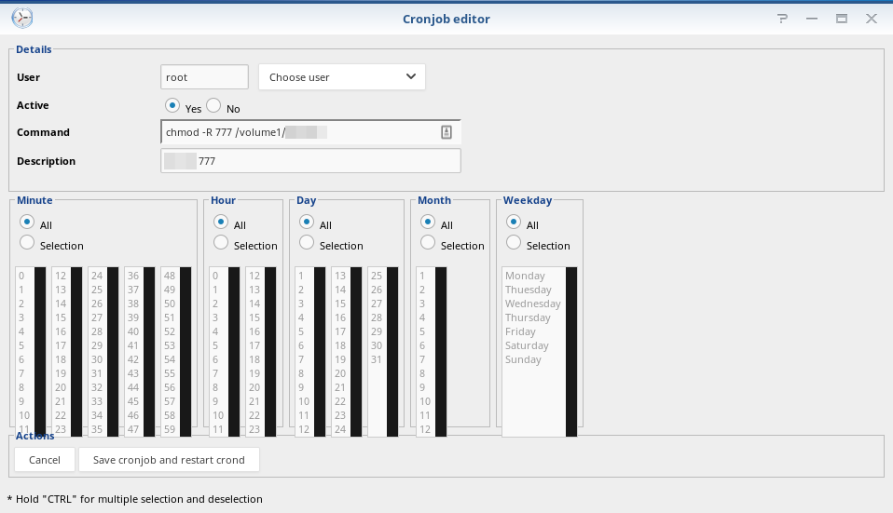
Task: Open the Choose user dropdown
Action: point(342,76)
